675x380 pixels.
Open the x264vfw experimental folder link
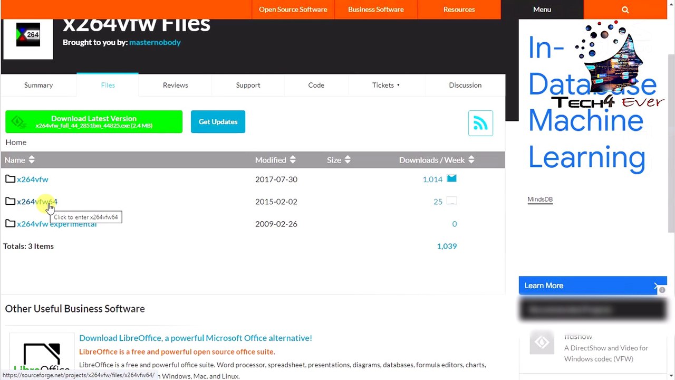pyautogui.click(x=57, y=224)
